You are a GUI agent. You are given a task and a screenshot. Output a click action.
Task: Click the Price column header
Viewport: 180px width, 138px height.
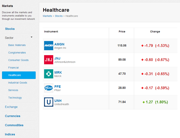pos(122,31)
